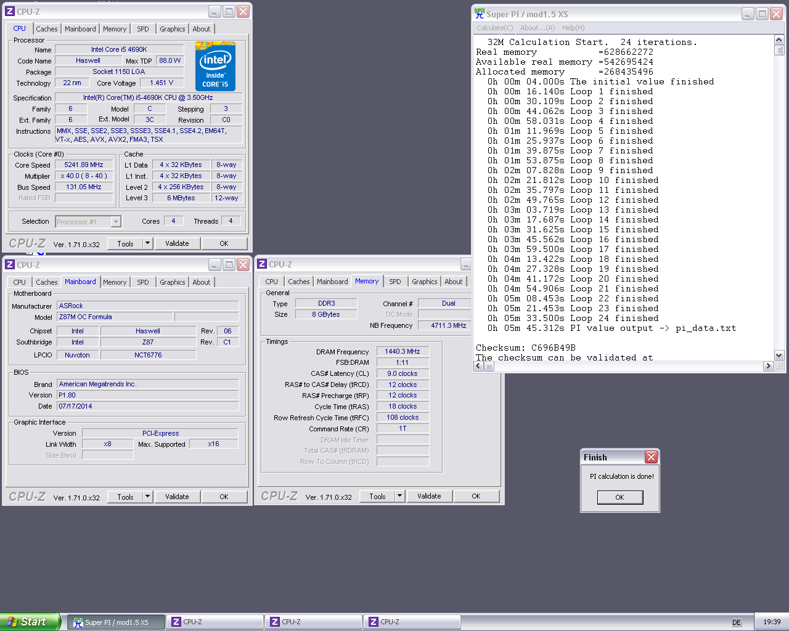Image resolution: width=789 pixels, height=631 pixels.
Task: Click the CPU-Z Z icon in the top-left CPU window title bar
Action: [10, 11]
